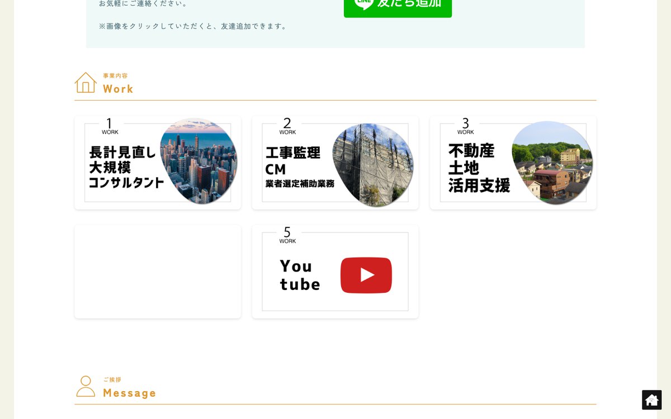The width and height of the screenshot is (671, 419).
Task: Click the ご挨拶 label above Message
Action: click(x=112, y=380)
